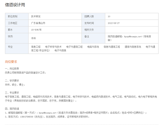165x125 pixels.
Task: Click the 电路与系统 major entry
Action: [x=93, y=47]
